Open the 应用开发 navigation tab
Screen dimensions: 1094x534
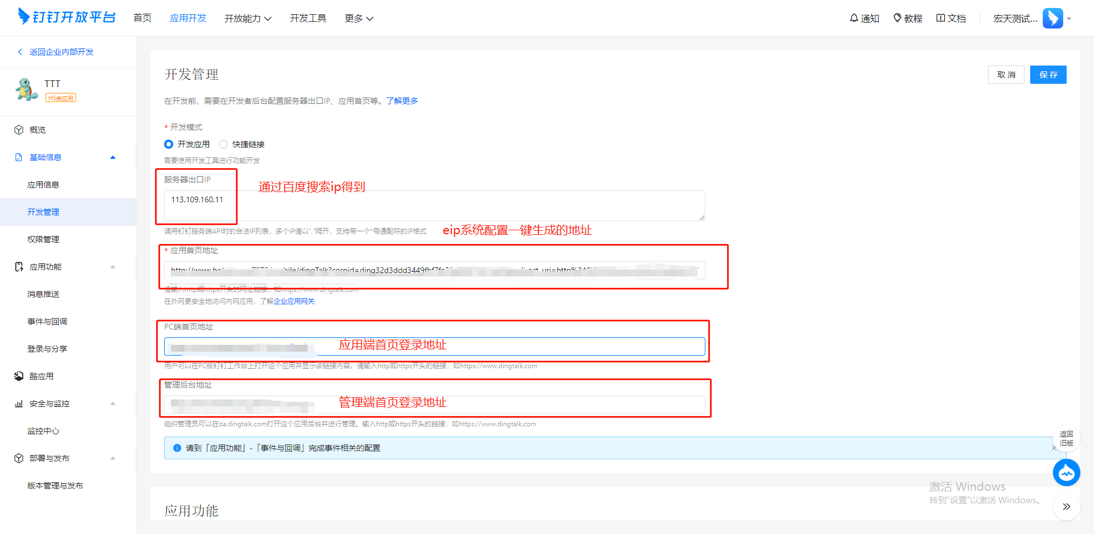tap(188, 18)
